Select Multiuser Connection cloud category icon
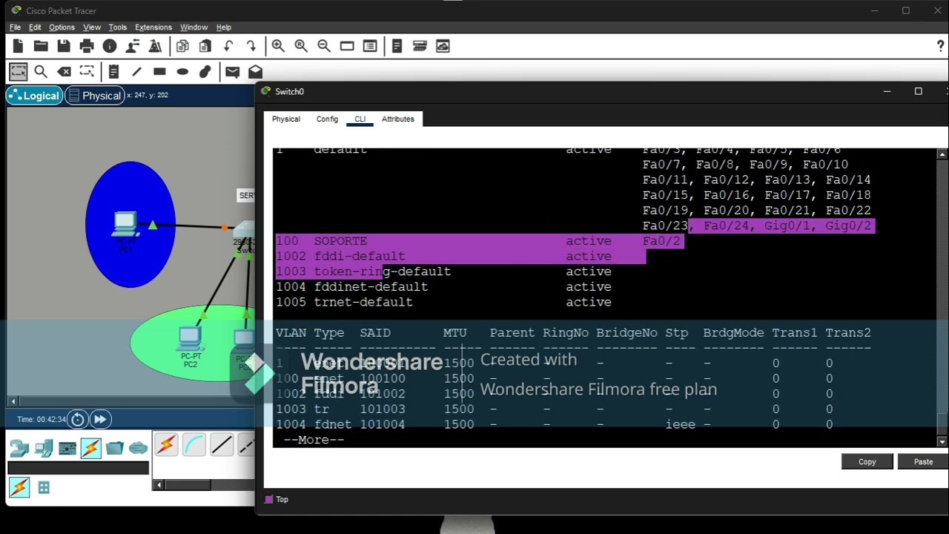This screenshot has width=949, height=534. point(139,447)
